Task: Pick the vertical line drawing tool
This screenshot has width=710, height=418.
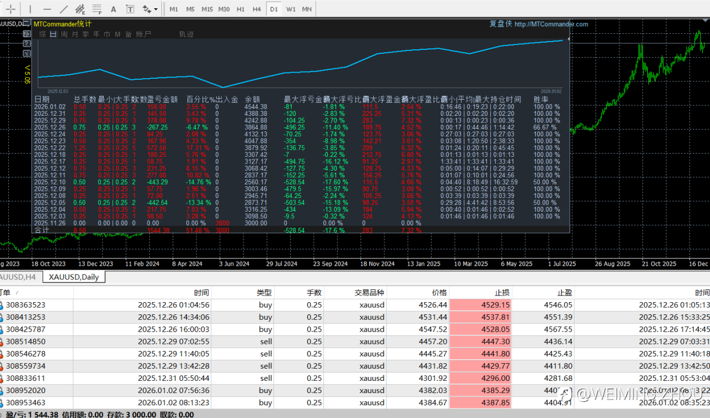Action: point(30,9)
